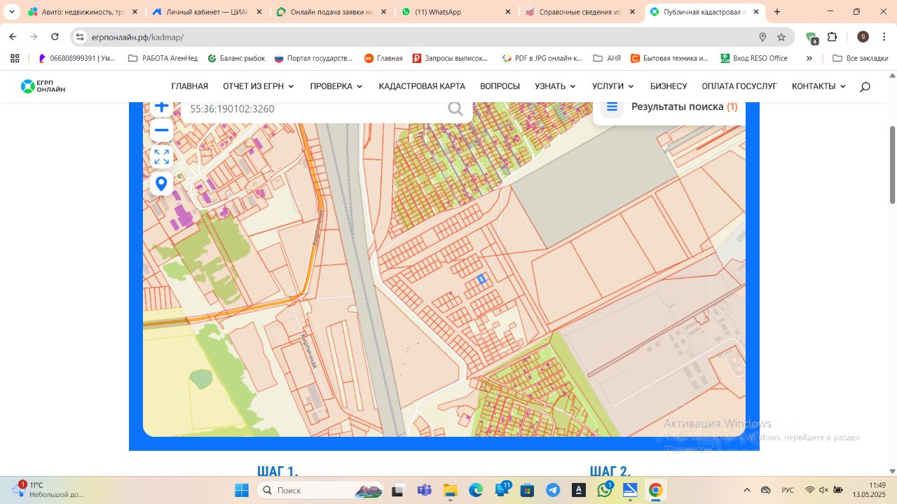
Task: Open ВОПРОСЫ page
Action: [500, 86]
